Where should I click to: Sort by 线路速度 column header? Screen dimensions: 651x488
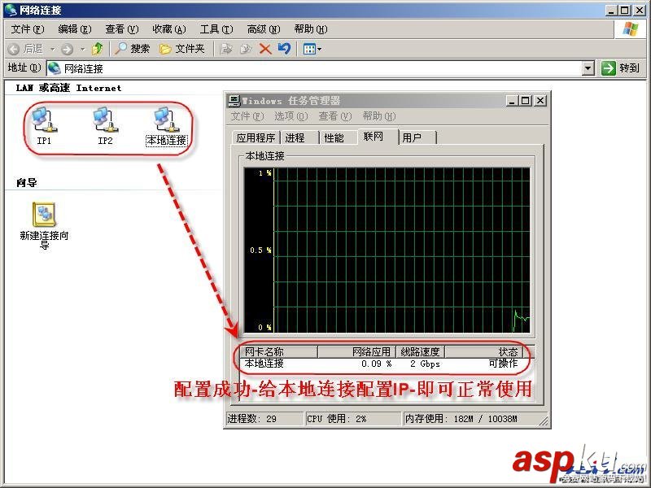420,352
